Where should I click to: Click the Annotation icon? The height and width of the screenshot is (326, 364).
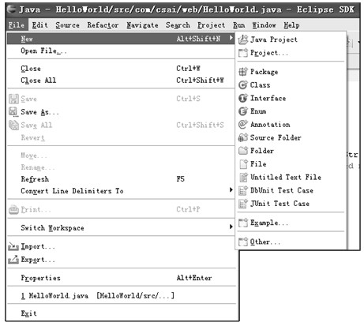click(x=243, y=125)
